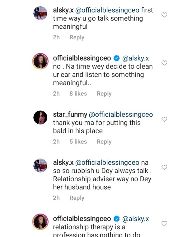This screenshot has height=237, width=178.
Task: Like alsky.x's first comment with the heart
Action: (x=164, y=15)
